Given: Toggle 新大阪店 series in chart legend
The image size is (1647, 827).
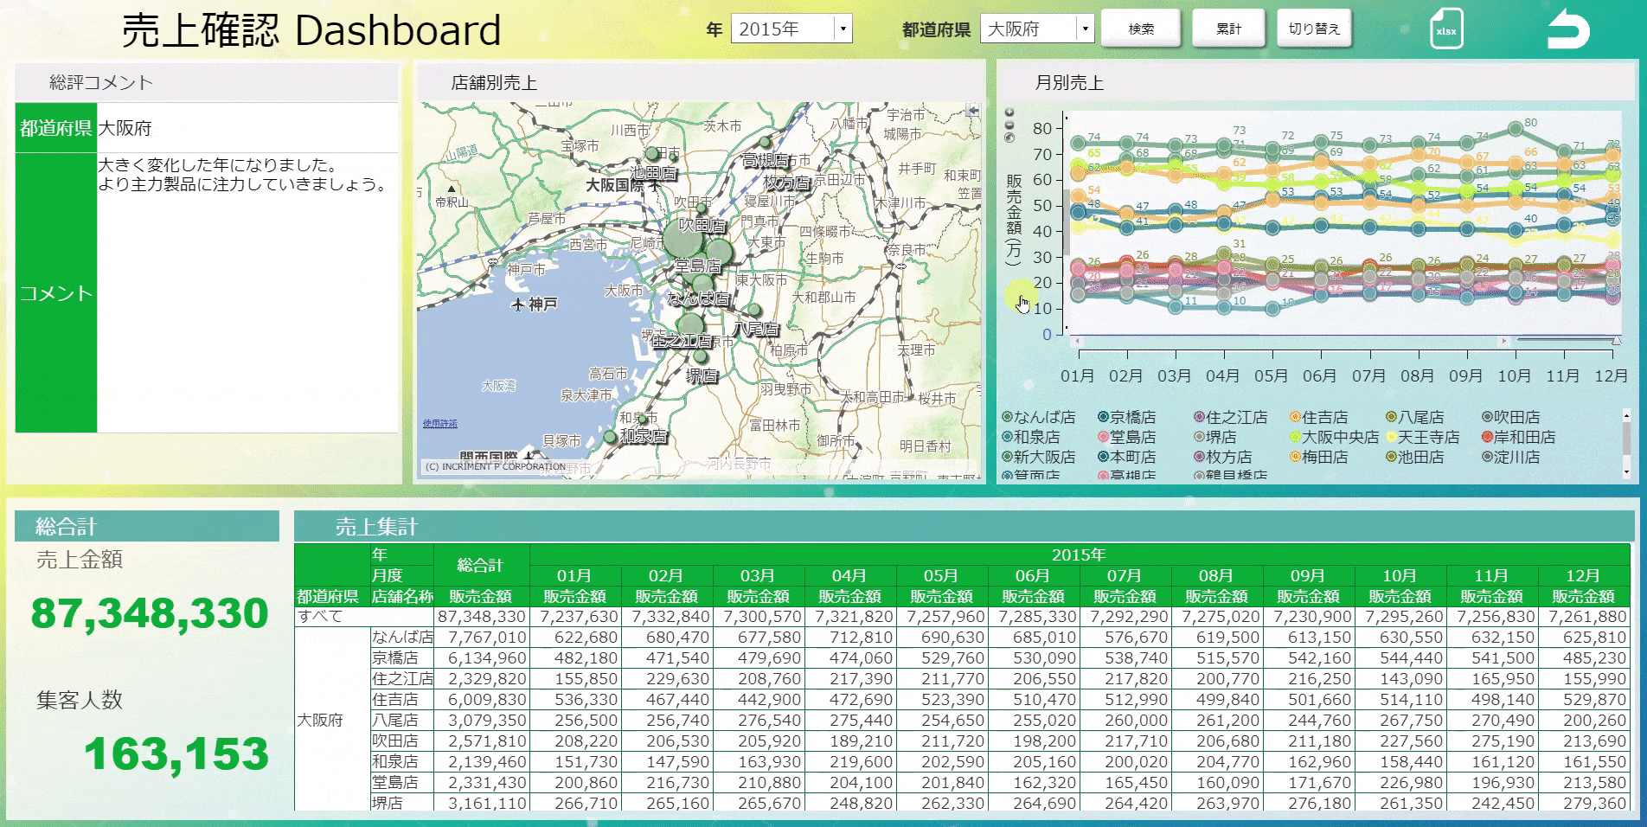Looking at the screenshot, I should (x=1038, y=457).
